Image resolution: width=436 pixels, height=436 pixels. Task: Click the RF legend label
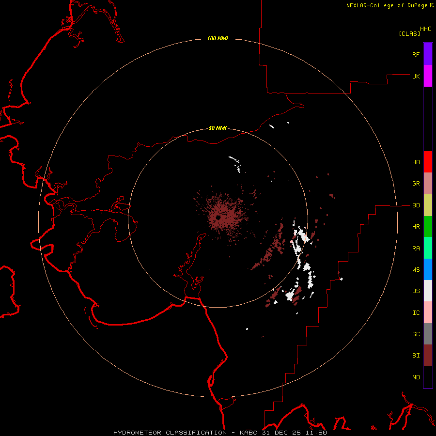(x=416, y=54)
